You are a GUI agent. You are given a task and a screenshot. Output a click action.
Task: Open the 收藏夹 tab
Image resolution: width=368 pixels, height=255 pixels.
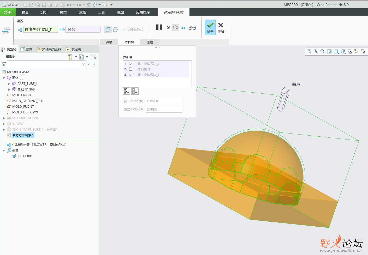[73, 49]
